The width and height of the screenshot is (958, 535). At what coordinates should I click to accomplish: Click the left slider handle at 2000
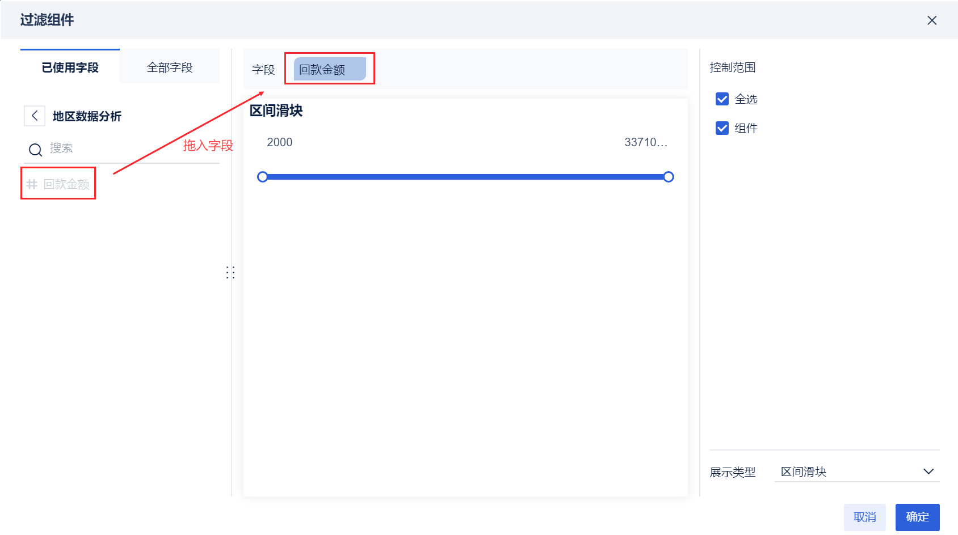262,177
